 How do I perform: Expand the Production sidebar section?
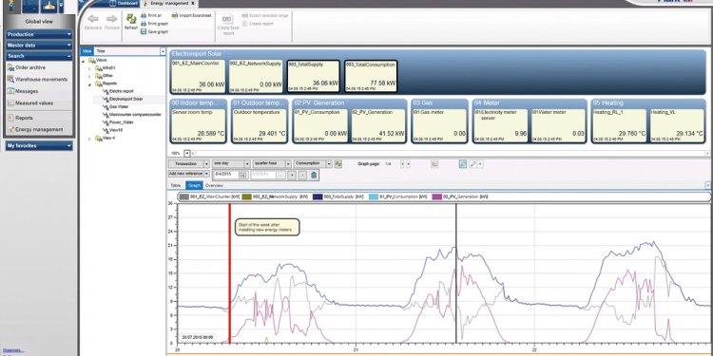(x=39, y=34)
